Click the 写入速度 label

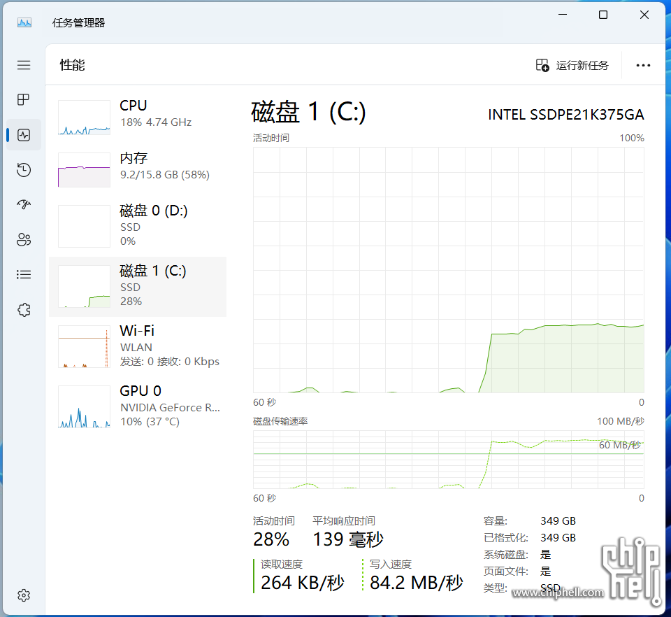[x=391, y=565]
